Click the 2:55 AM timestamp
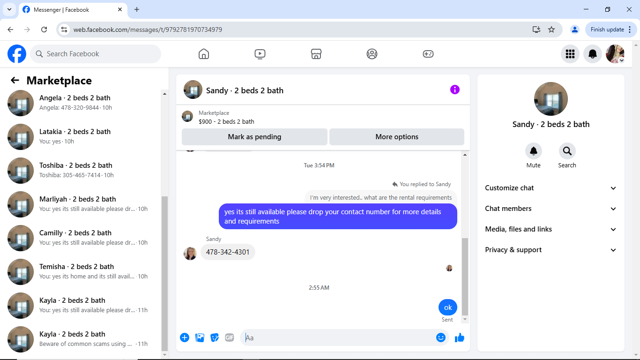 point(319,288)
